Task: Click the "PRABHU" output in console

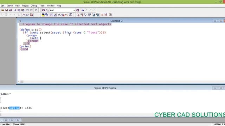Action: point(5,94)
